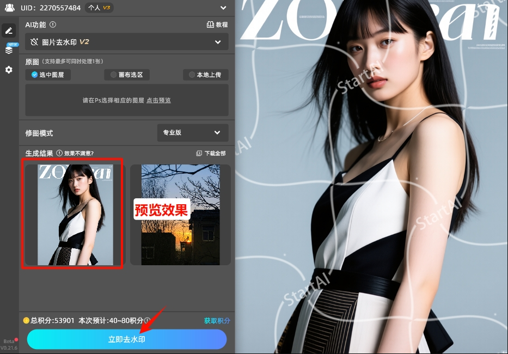Open the 教程 tutorial book icon
This screenshot has height=354, width=508.
point(210,25)
